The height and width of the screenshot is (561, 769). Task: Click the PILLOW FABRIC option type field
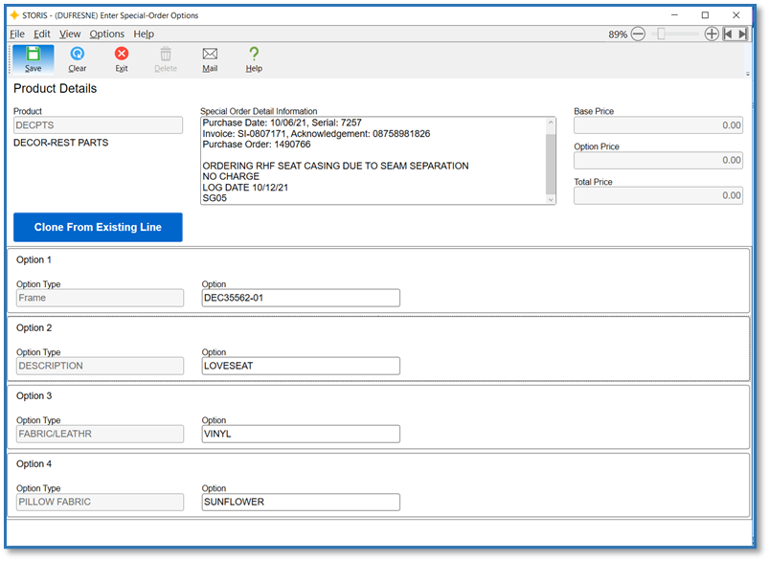(x=100, y=503)
